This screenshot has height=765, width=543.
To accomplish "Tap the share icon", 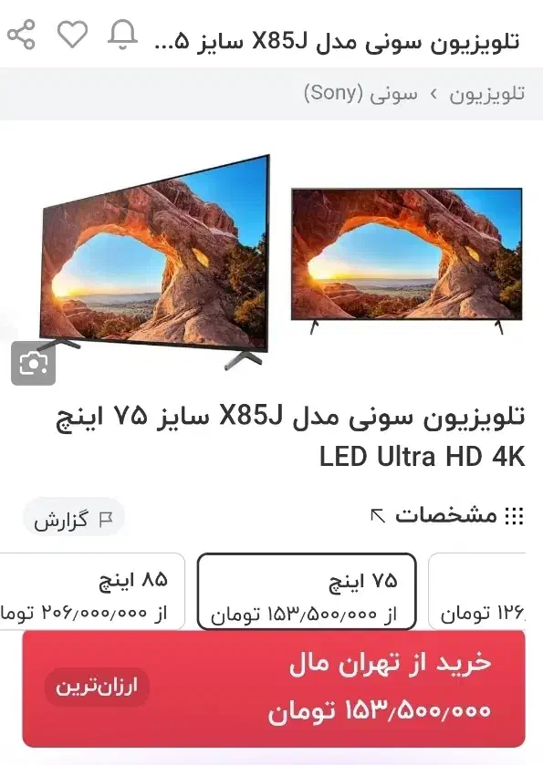I will coord(21,35).
